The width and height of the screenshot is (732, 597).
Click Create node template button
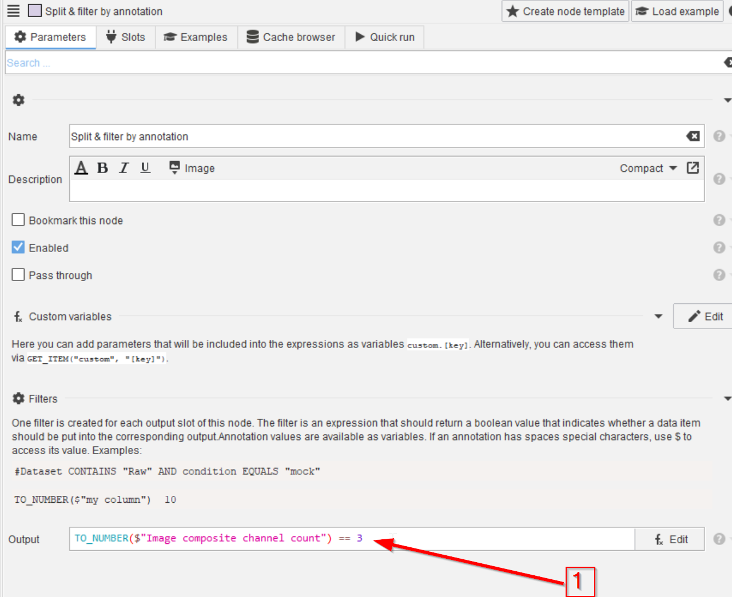coord(565,11)
